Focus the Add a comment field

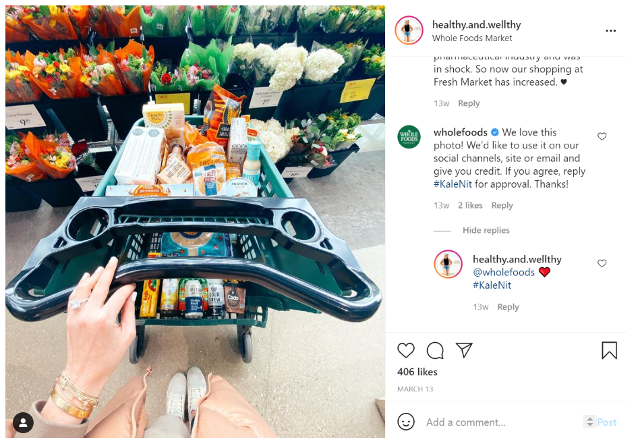point(502,422)
